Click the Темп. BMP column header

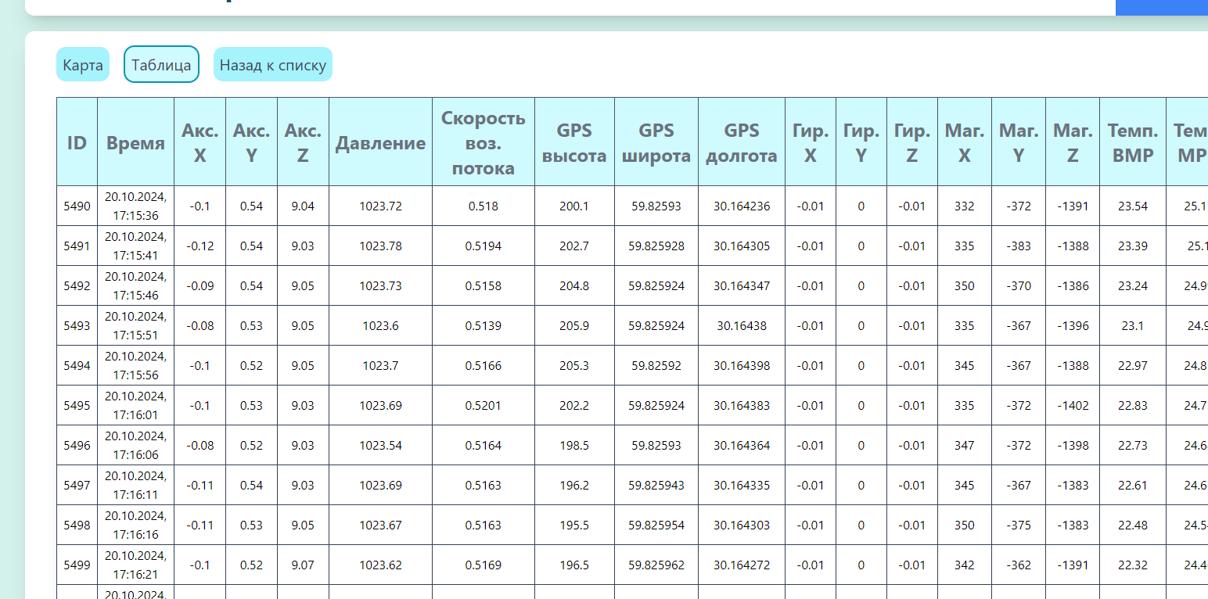[x=1133, y=142]
